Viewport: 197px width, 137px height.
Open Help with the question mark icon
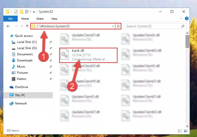tap(187, 19)
